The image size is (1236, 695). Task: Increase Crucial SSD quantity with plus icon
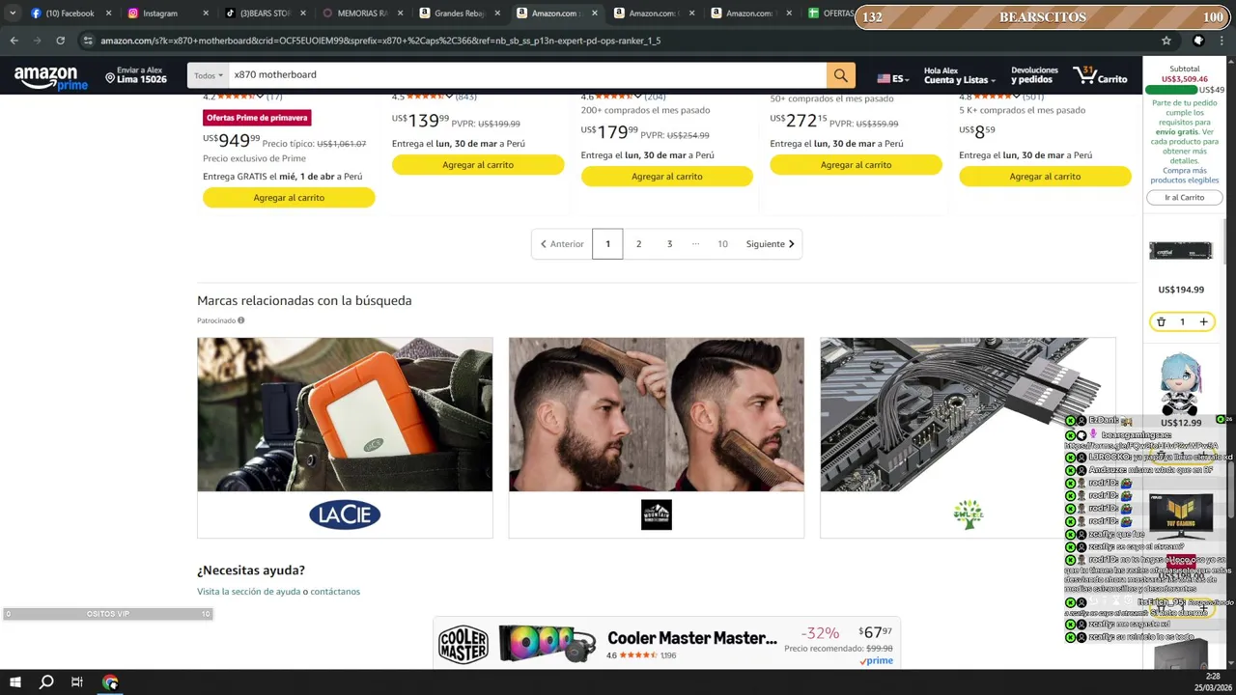point(1203,322)
